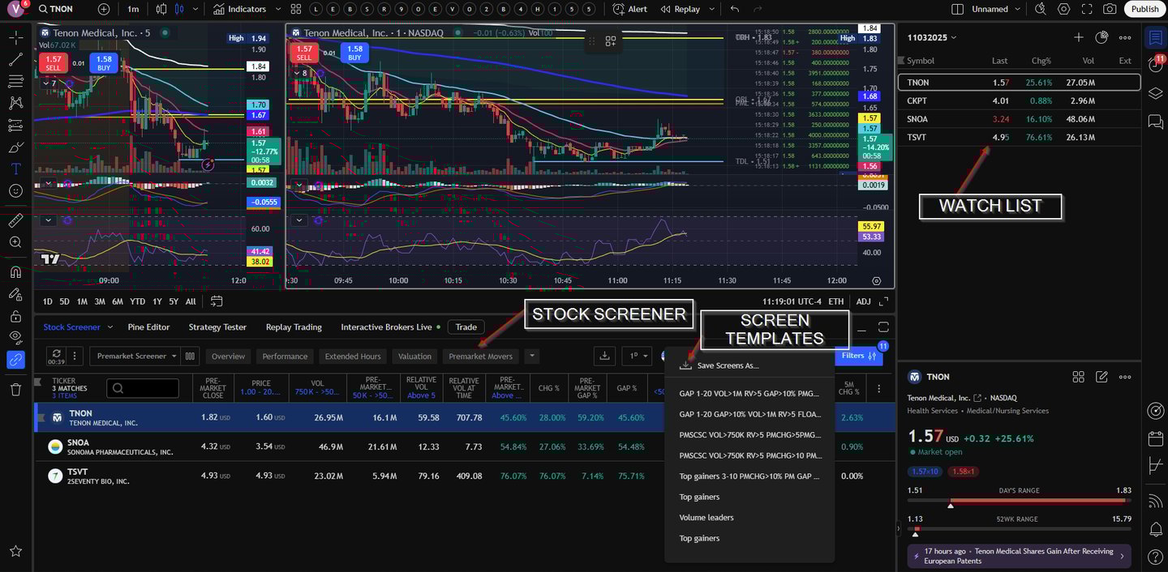
Task: Refresh the stock screener results
Action: pos(57,356)
